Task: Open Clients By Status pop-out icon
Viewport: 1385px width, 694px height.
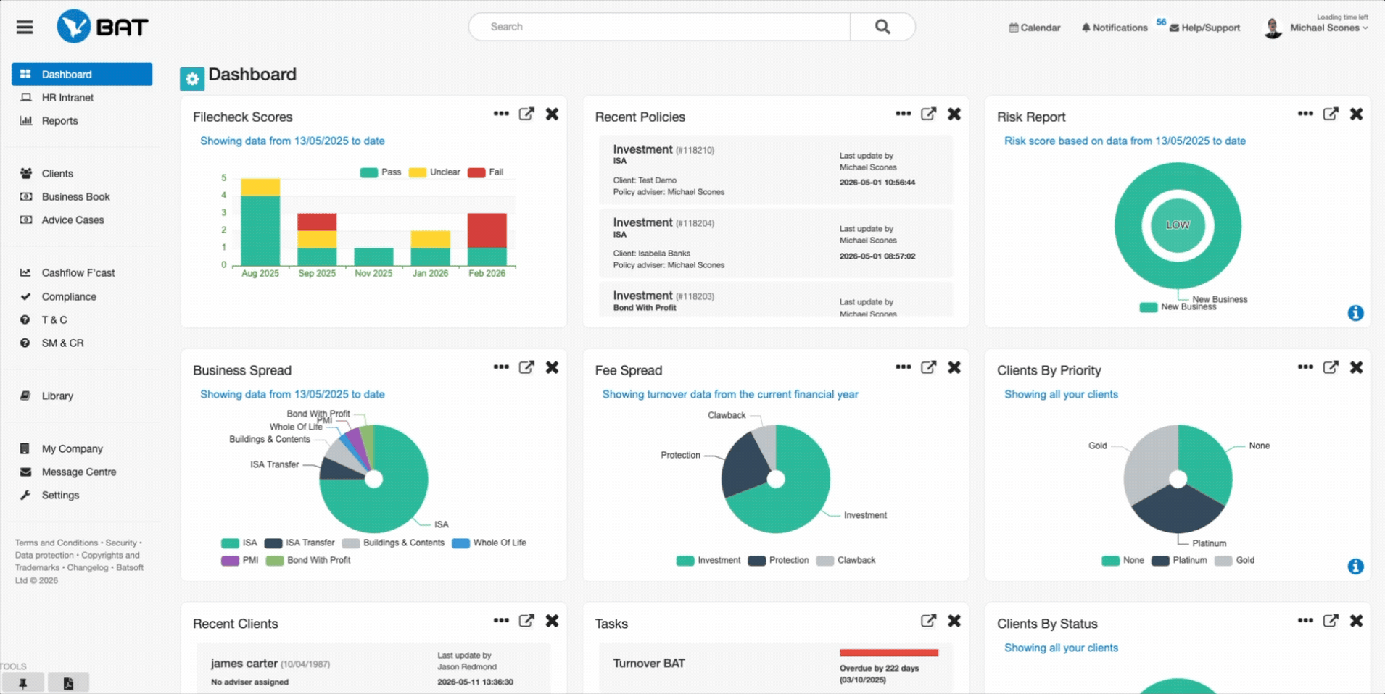Action: (1331, 621)
